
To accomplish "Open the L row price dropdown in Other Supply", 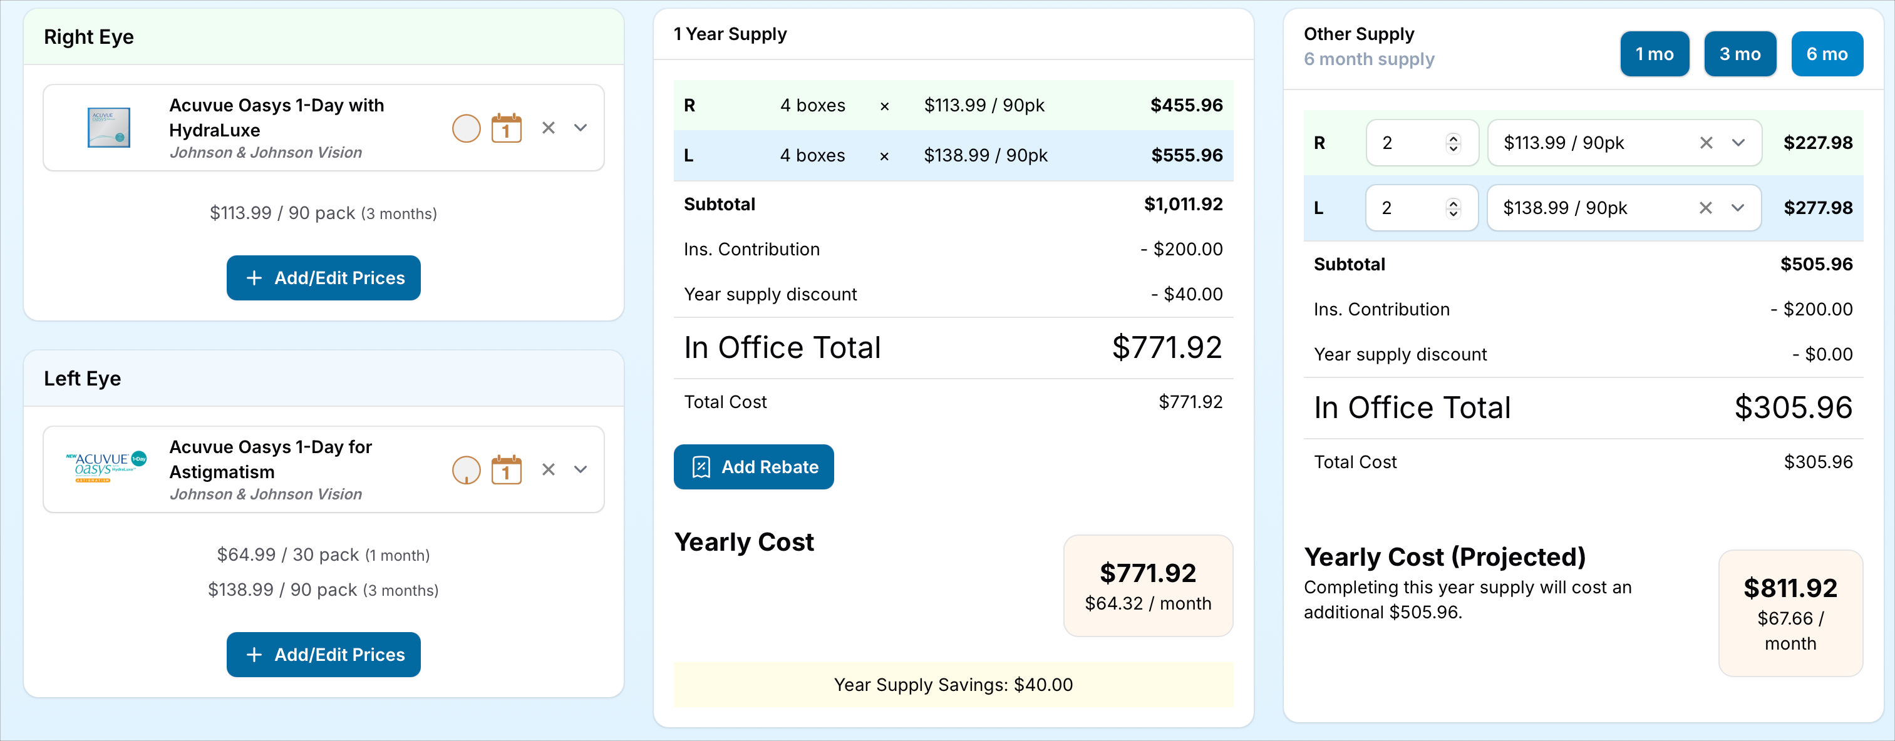I will pos(1738,208).
